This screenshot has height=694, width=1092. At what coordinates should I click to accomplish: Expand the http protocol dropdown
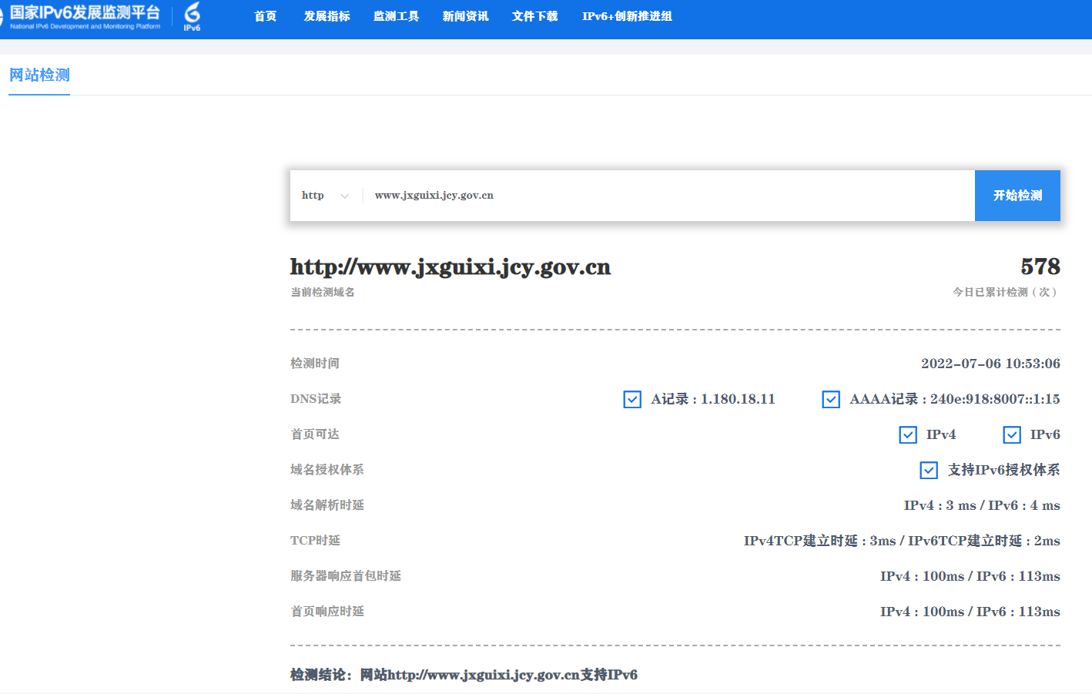[325, 196]
